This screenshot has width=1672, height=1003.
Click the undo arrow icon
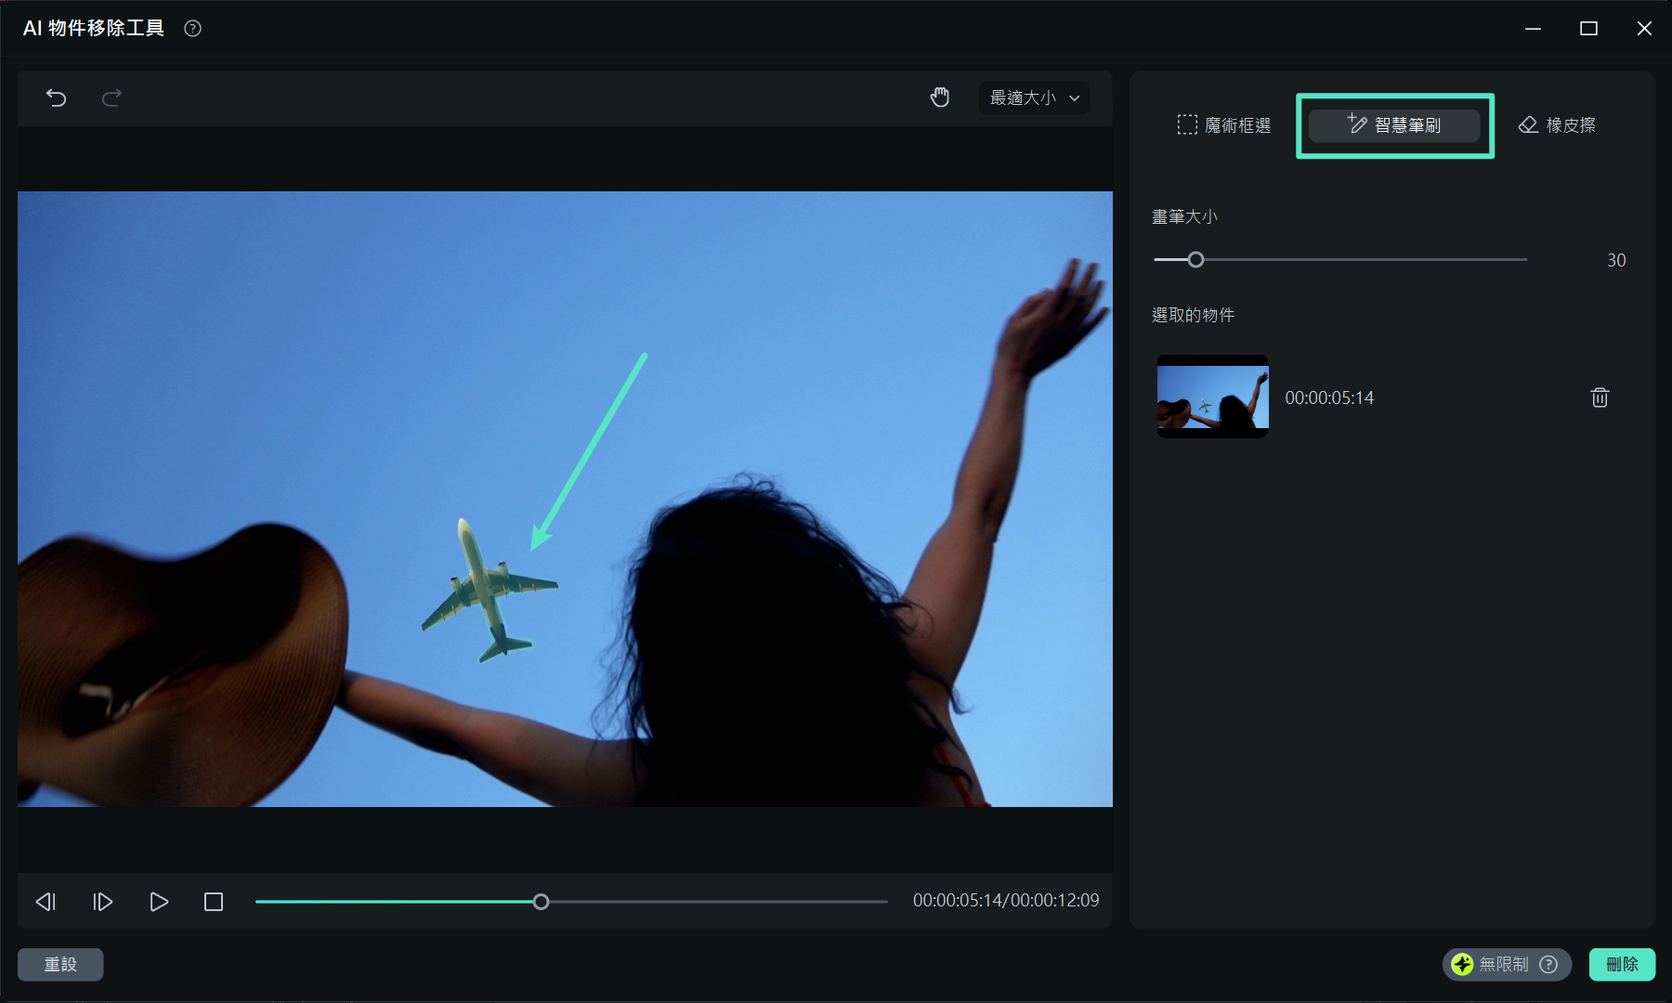(57, 98)
